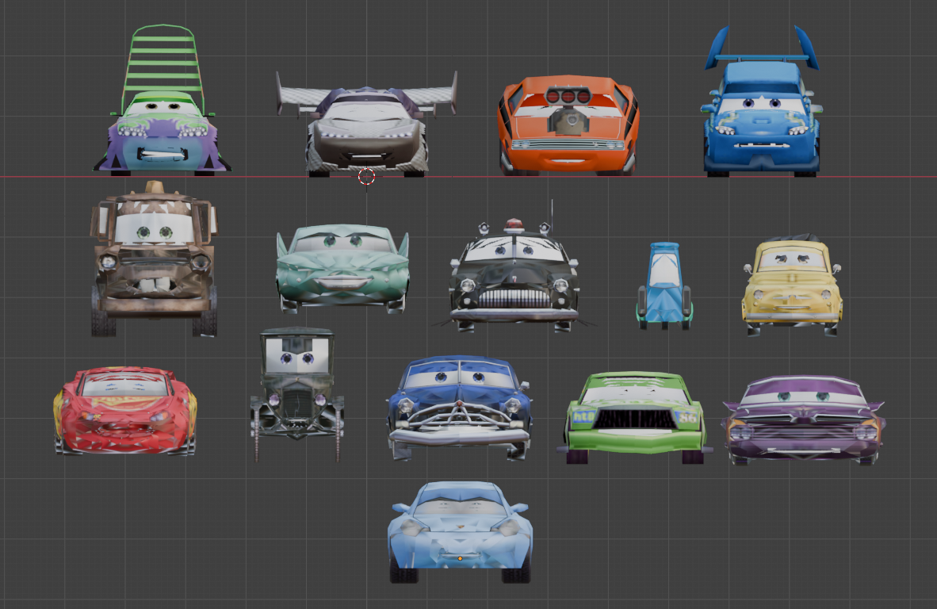Select the dark blue Hudson Hornet car
This screenshot has height=609, width=937.
459,408
